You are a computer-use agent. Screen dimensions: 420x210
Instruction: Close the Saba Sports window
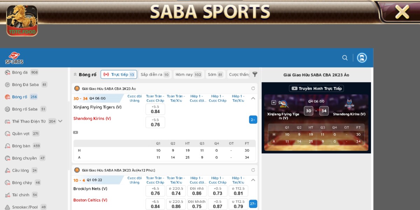click(402, 12)
